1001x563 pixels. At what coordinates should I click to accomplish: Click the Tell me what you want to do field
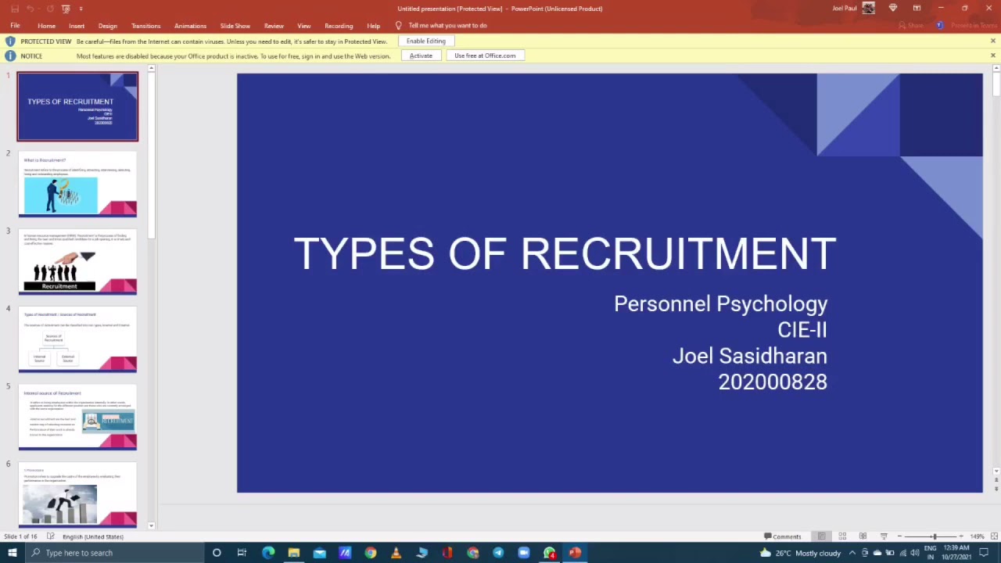(447, 26)
